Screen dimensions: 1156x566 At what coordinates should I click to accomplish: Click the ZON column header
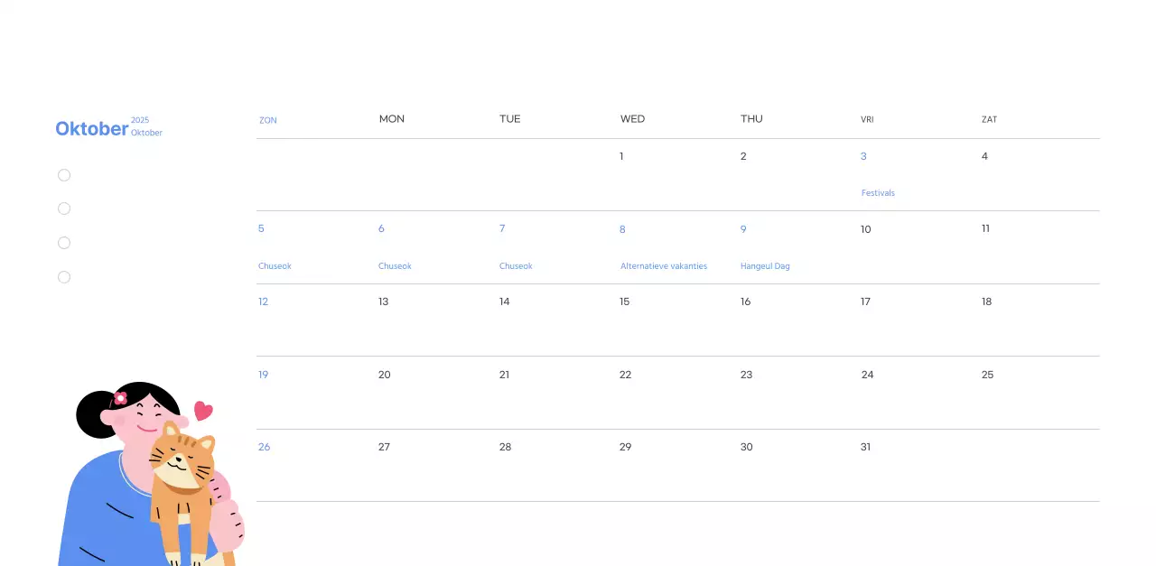pyautogui.click(x=267, y=119)
